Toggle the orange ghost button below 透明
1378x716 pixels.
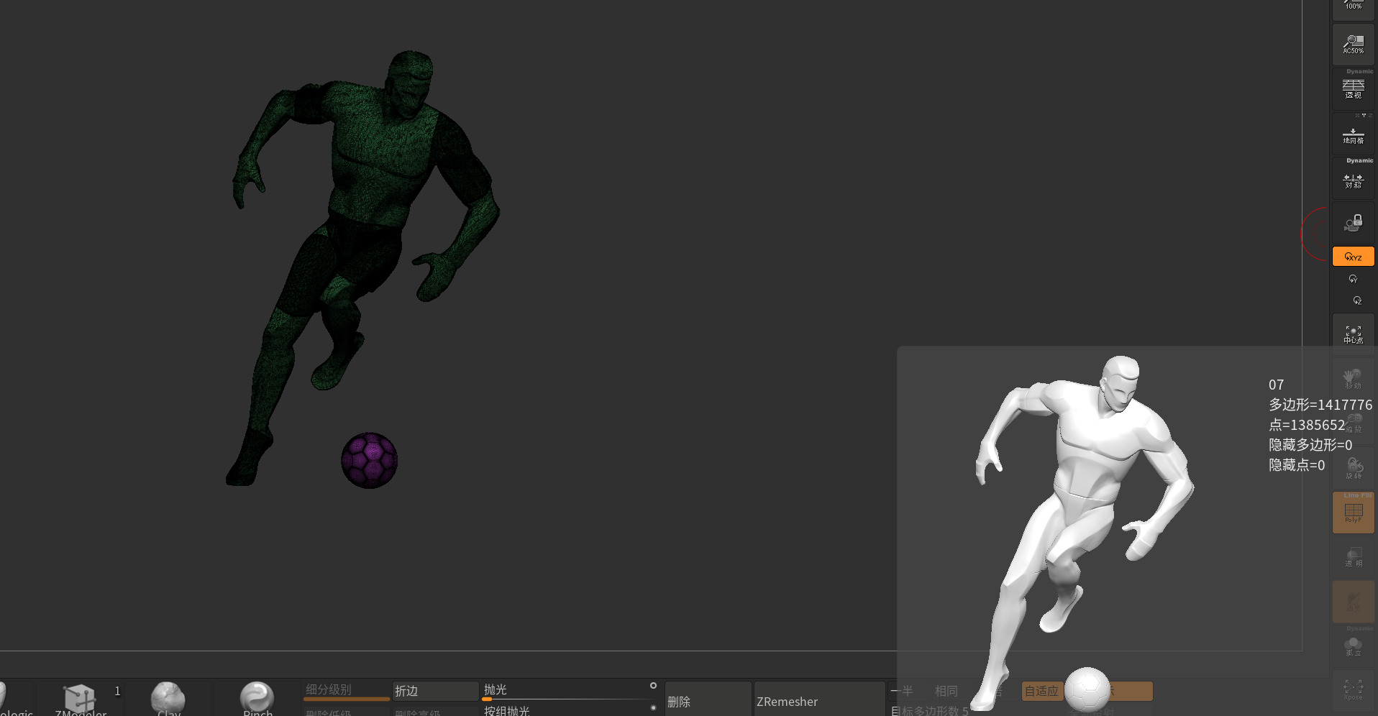tap(1354, 602)
